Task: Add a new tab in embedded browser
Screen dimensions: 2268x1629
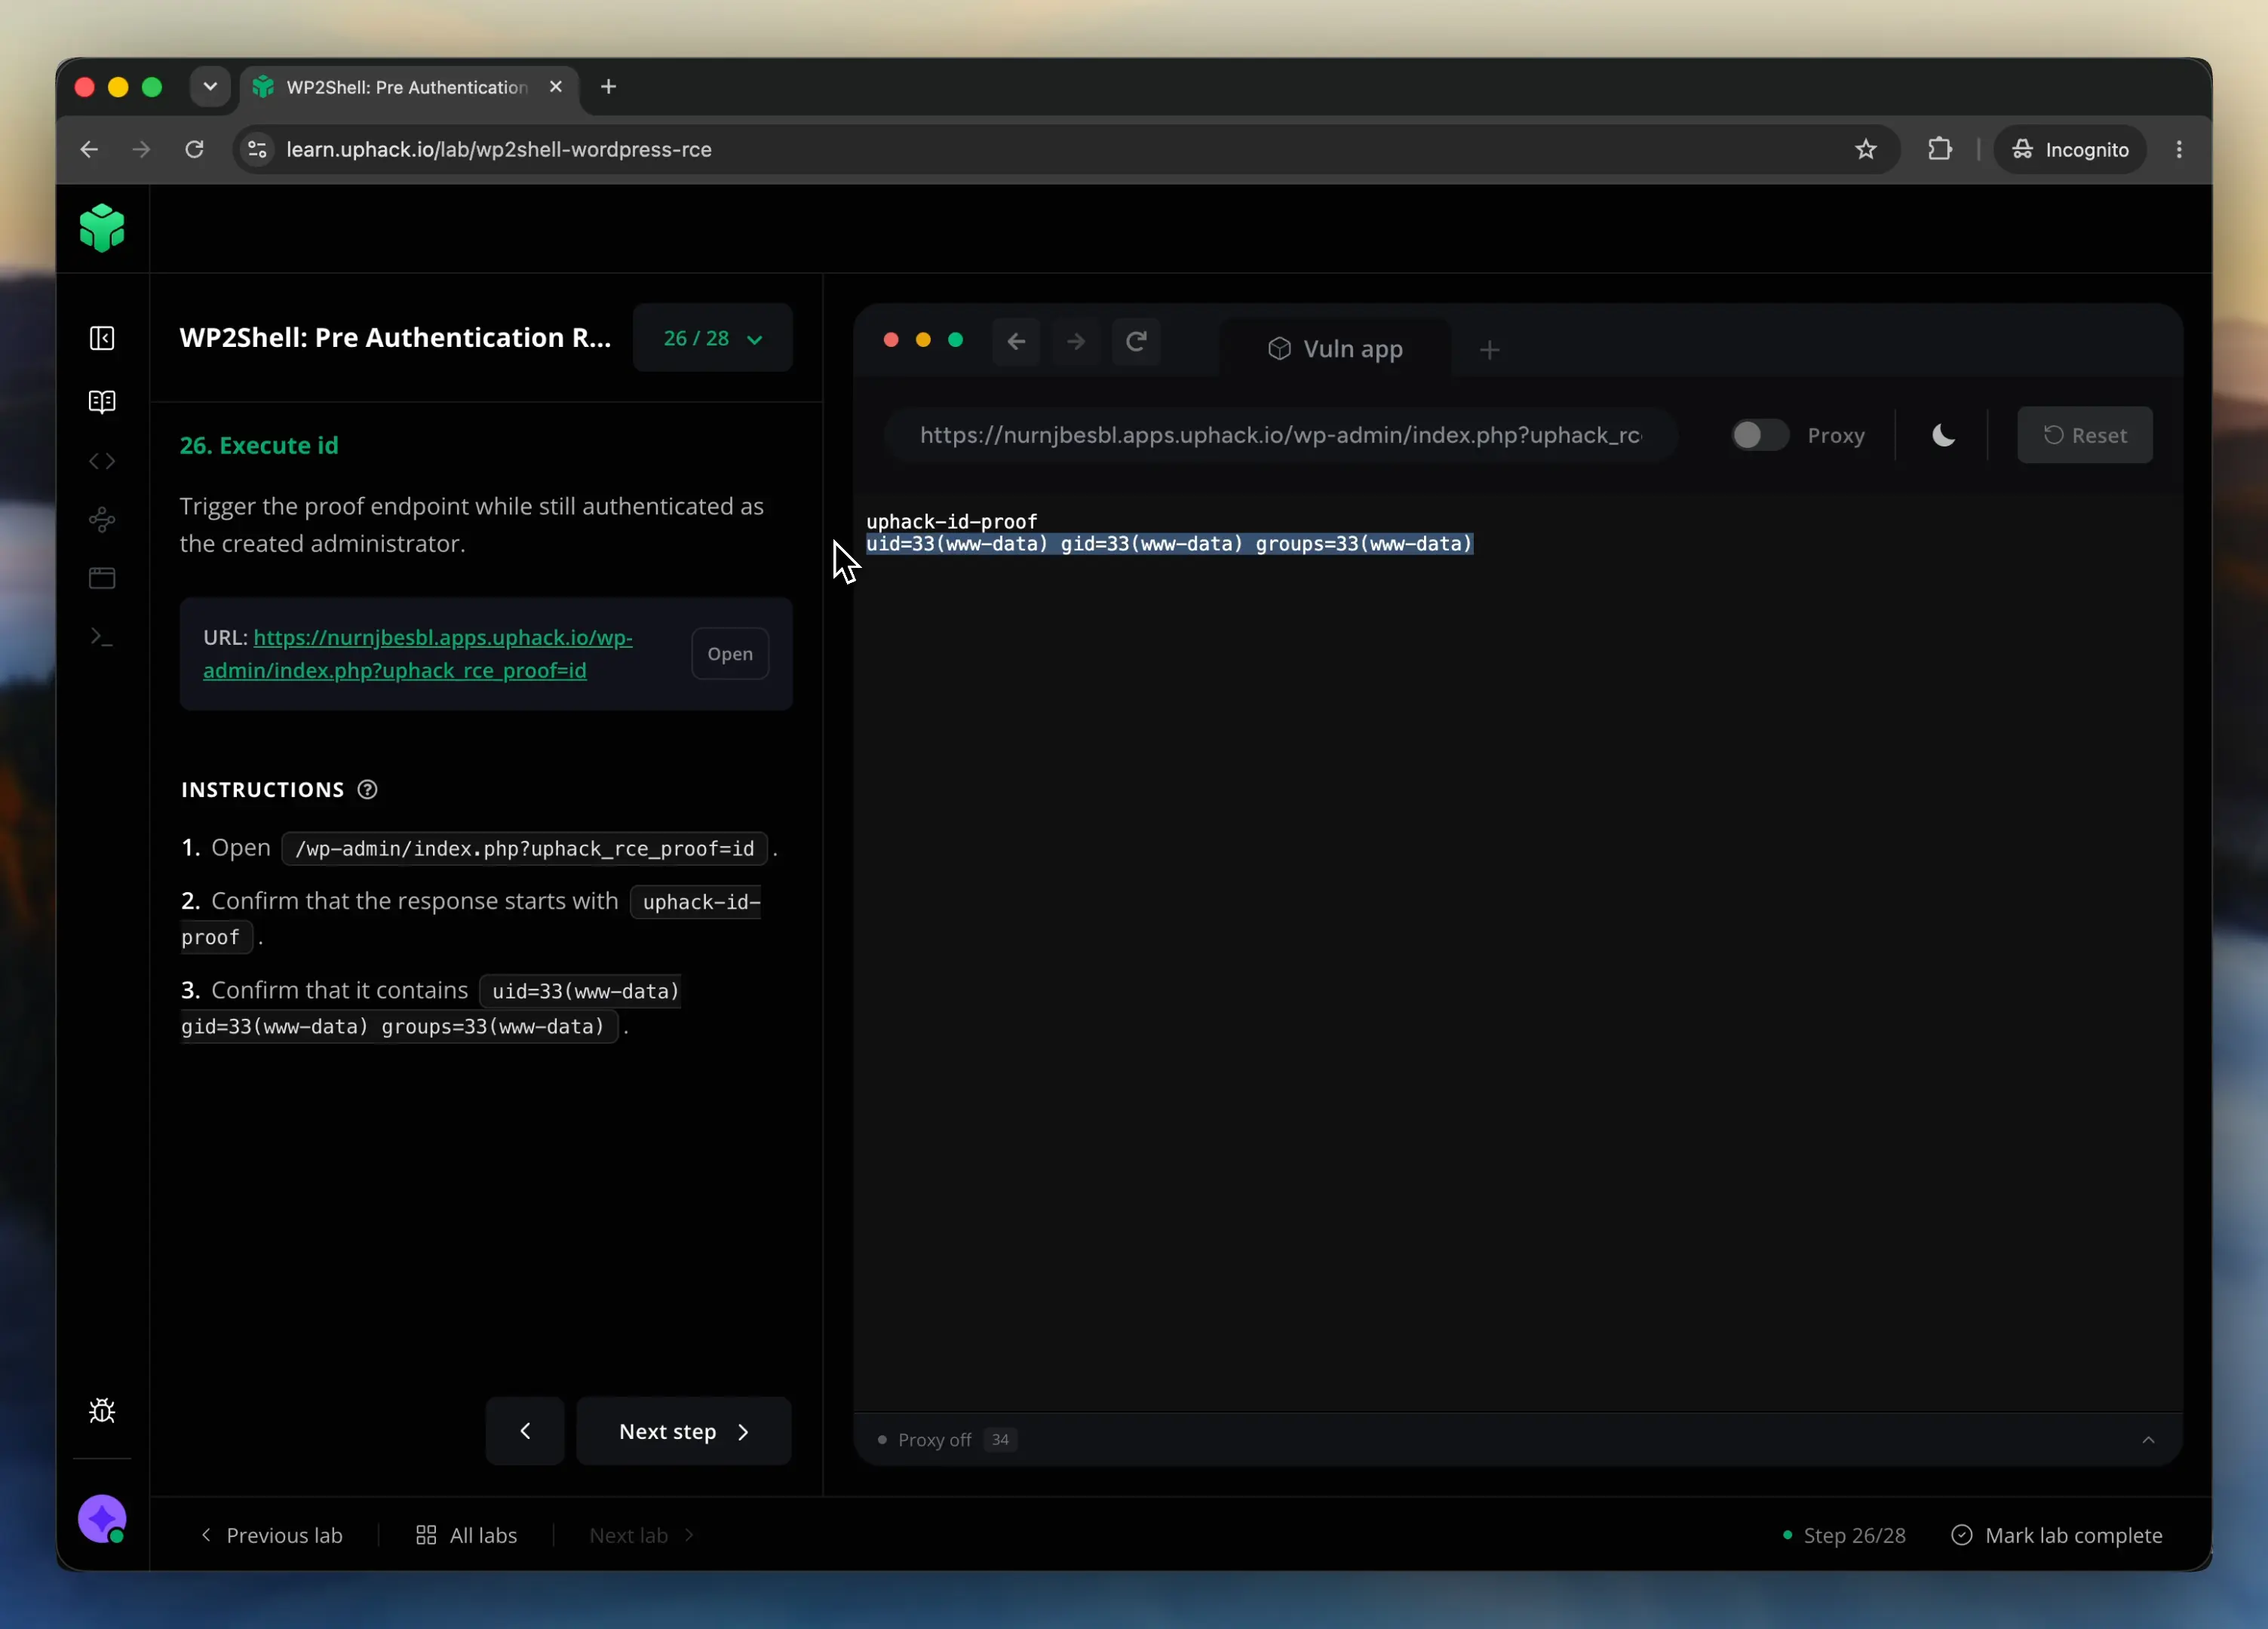Action: coord(1489,349)
